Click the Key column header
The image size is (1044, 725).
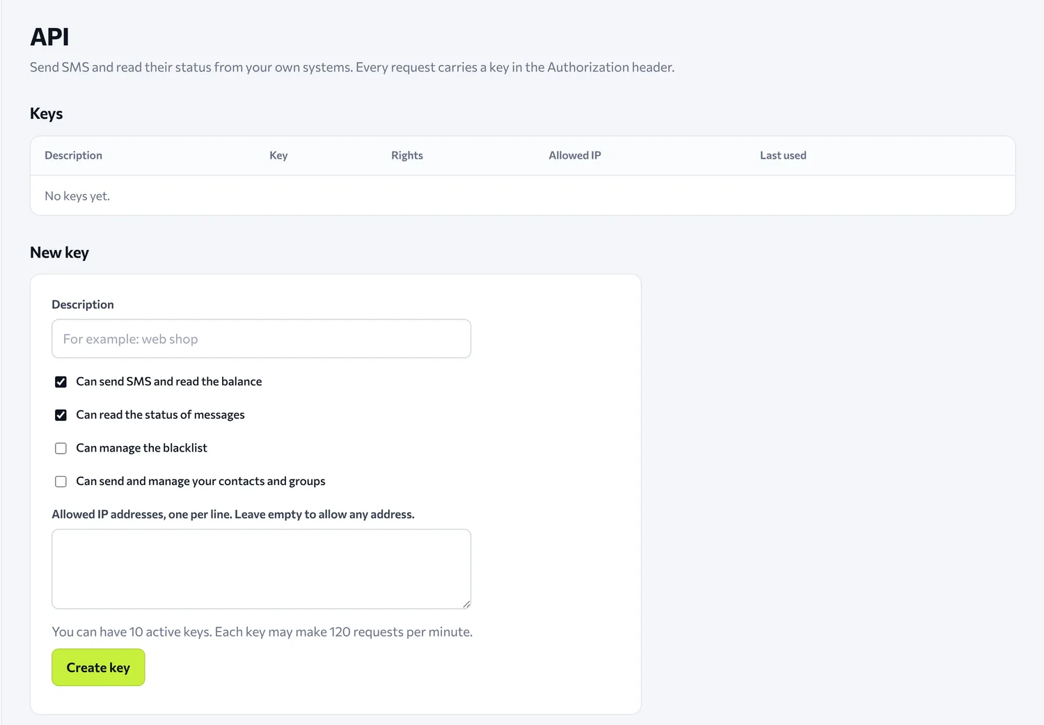(278, 155)
